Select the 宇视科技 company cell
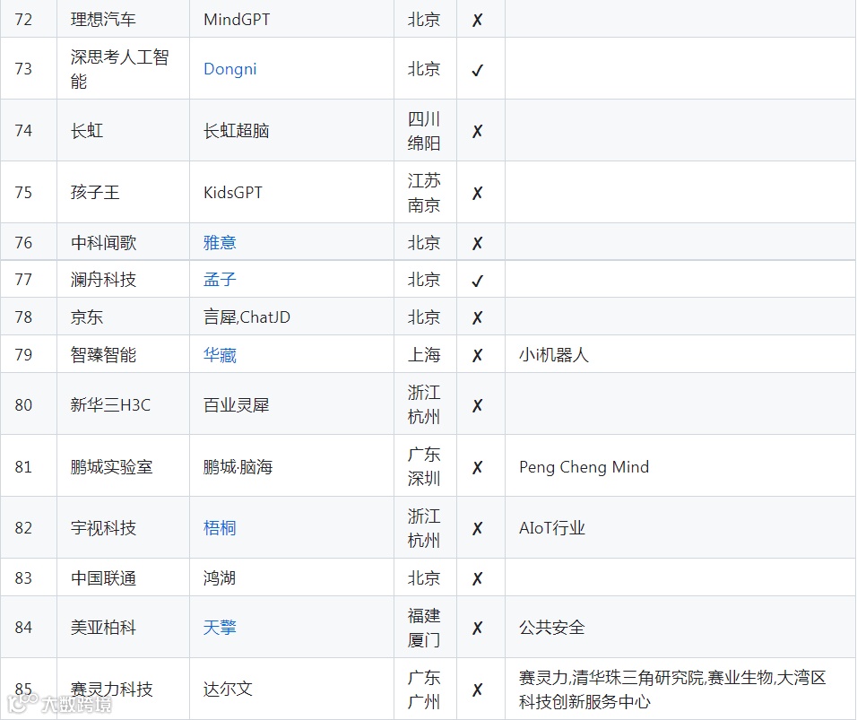The height and width of the screenshot is (720, 857). (124, 527)
